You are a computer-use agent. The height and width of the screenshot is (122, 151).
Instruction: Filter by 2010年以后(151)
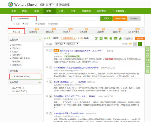pyautogui.click(x=20, y=91)
